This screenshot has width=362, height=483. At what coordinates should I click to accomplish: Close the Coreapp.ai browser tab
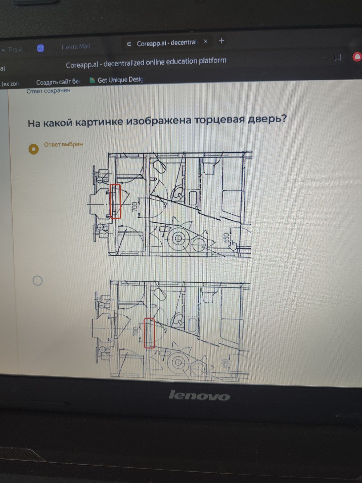click(x=205, y=42)
